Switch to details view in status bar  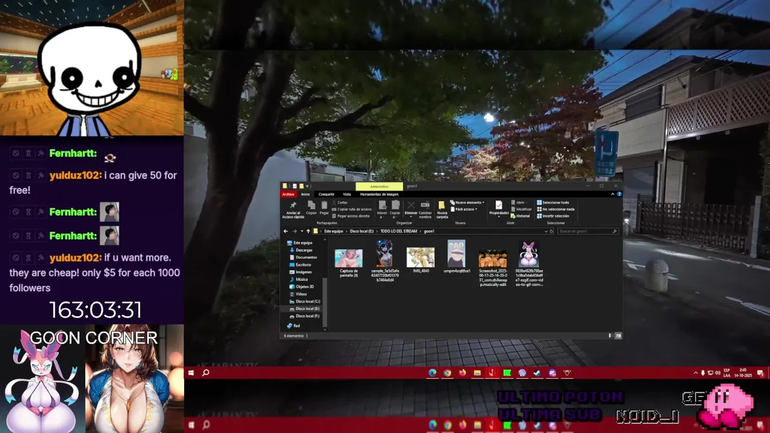point(611,336)
